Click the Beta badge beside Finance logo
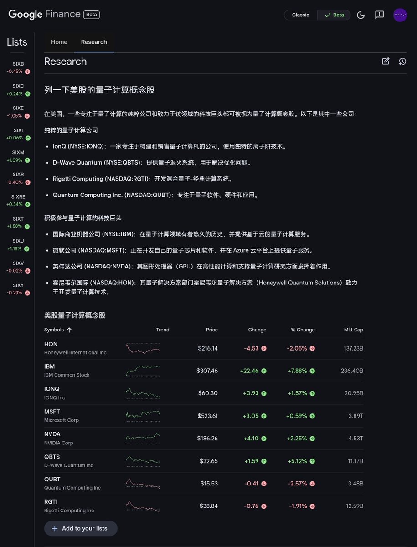The image size is (417, 547). 92,15
